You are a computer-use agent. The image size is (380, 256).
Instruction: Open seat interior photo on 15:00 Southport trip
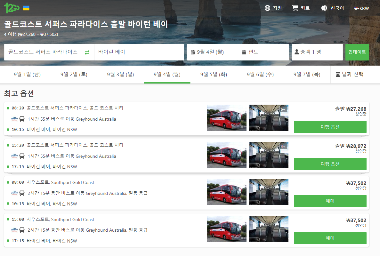269,229
